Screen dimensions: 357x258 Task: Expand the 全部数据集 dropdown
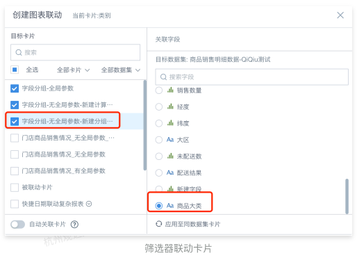[x=121, y=70]
